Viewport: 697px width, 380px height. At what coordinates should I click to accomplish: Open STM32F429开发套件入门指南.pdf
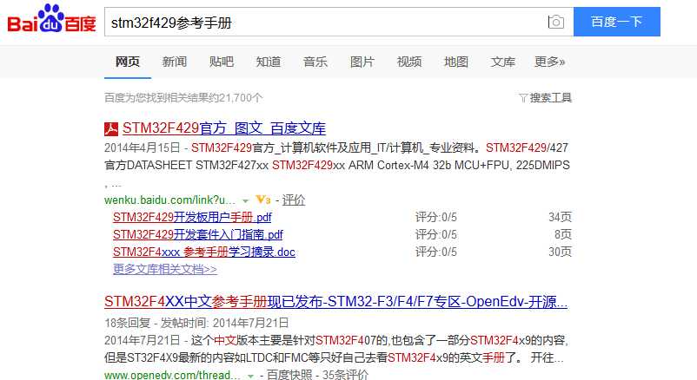pyautogui.click(x=198, y=234)
